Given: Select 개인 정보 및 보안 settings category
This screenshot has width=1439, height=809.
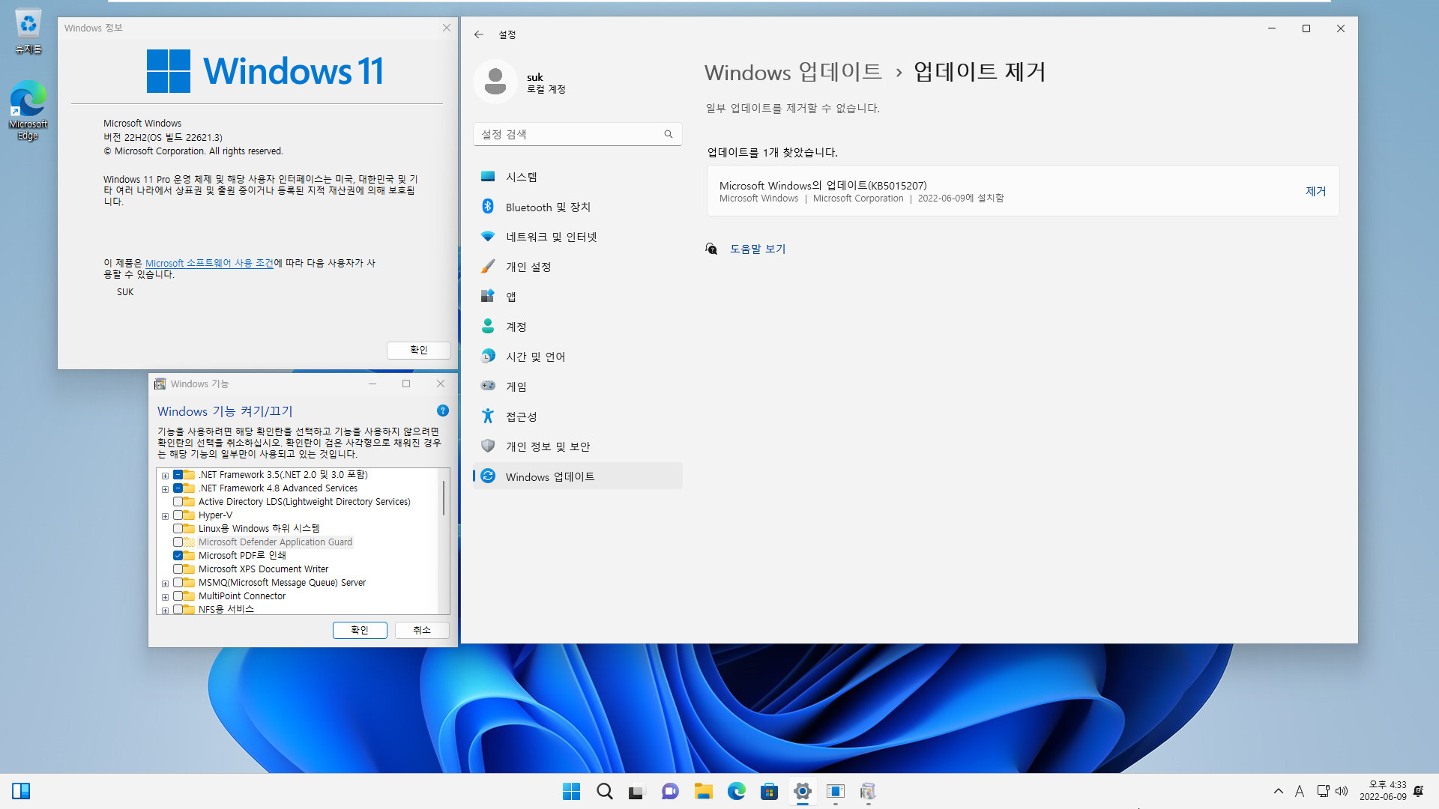Looking at the screenshot, I should pyautogui.click(x=577, y=446).
